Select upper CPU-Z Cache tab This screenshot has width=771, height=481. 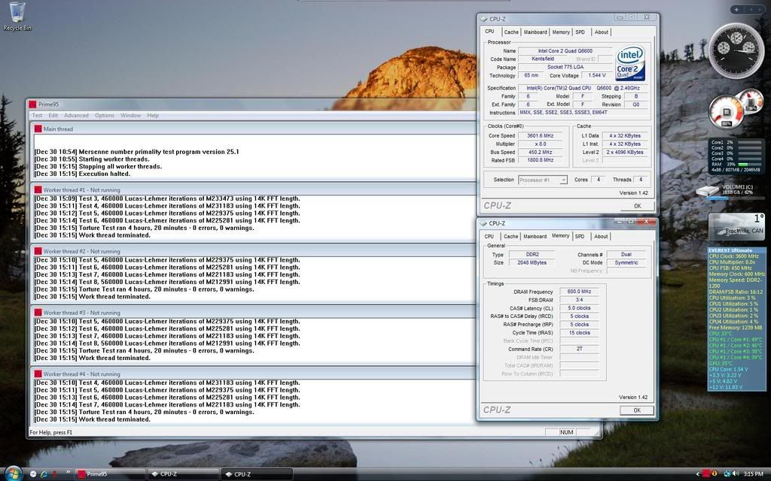click(x=511, y=32)
